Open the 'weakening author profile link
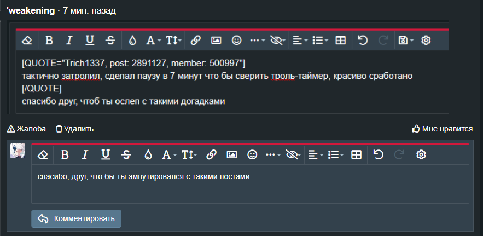This screenshot has width=483, height=236. tap(31, 11)
